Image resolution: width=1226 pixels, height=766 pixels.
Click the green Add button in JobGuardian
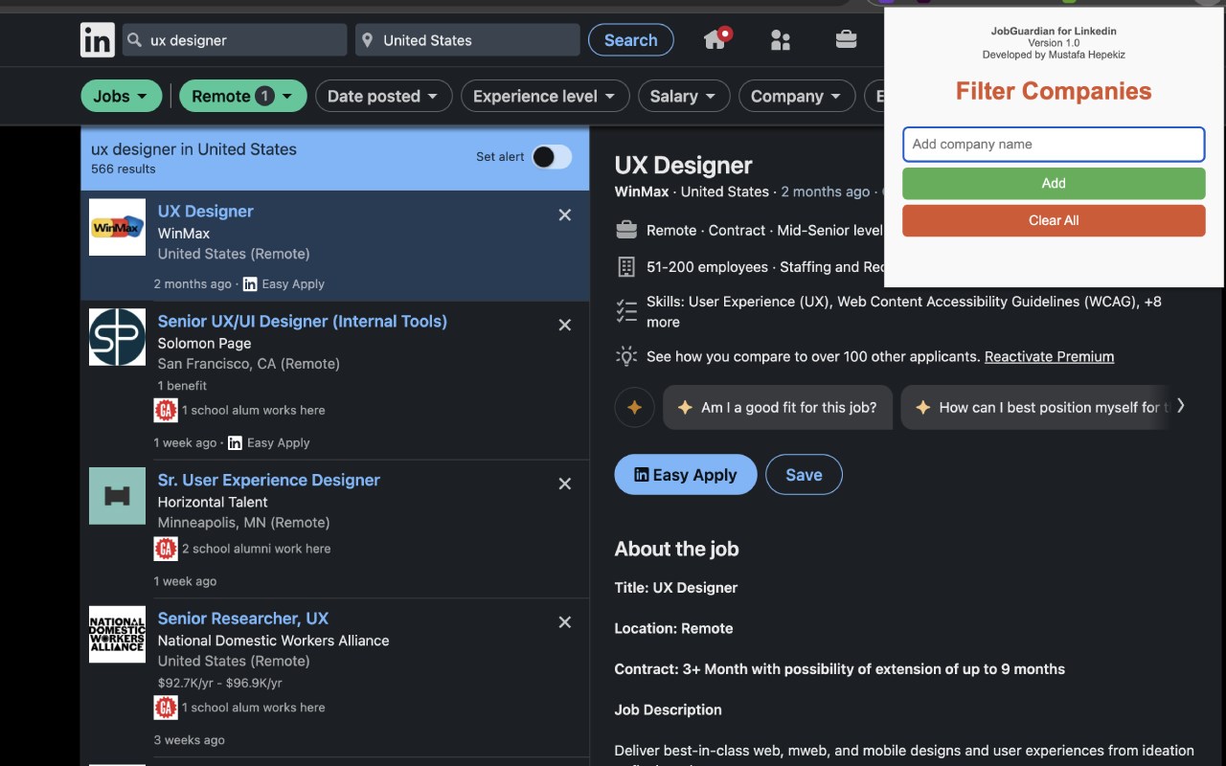pyautogui.click(x=1054, y=183)
